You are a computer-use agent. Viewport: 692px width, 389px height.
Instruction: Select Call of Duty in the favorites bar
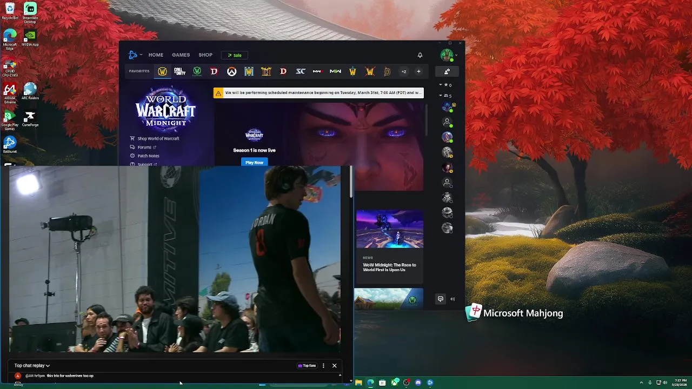point(179,71)
